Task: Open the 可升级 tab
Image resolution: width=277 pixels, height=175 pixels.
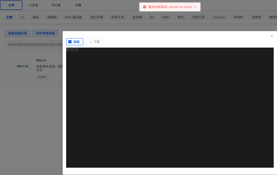Action: point(56,5)
